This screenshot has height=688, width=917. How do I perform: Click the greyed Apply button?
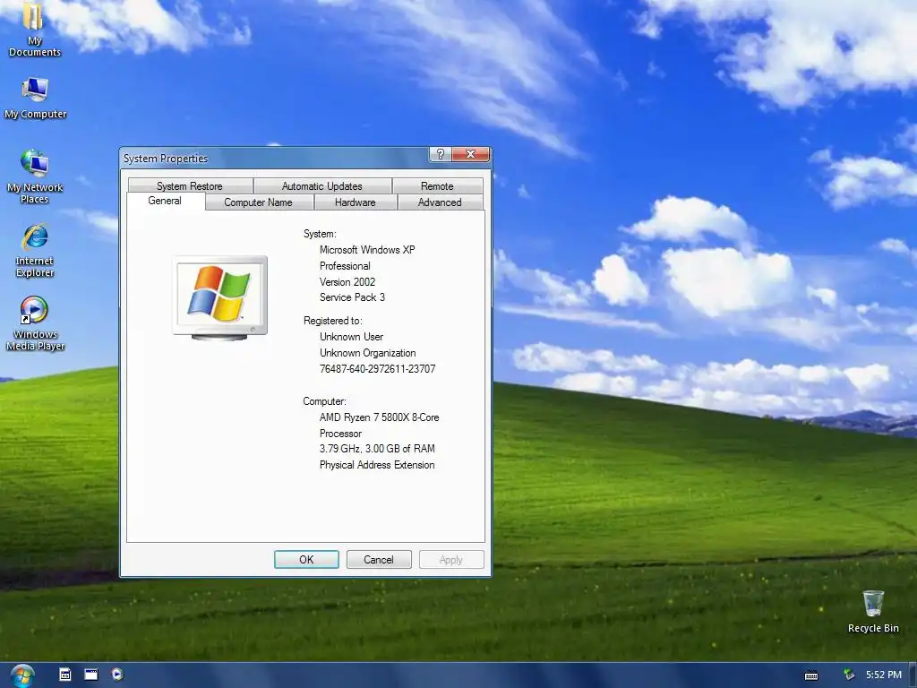click(x=451, y=560)
